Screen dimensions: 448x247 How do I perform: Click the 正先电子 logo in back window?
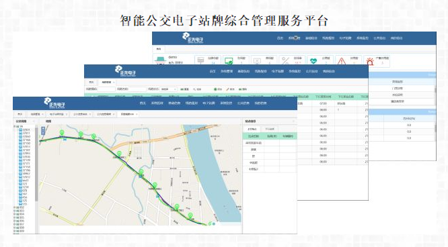coord(193,38)
